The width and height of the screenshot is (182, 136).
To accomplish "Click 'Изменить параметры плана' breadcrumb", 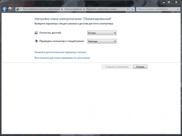I will coord(101,9).
